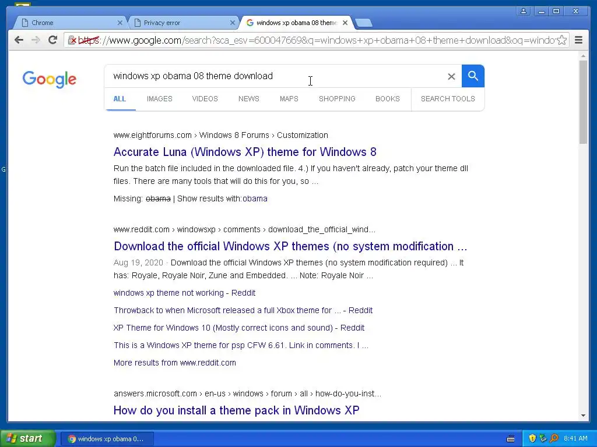The height and width of the screenshot is (447, 597).
Task: Open the Windows XP theme for psp link
Action: click(x=241, y=346)
